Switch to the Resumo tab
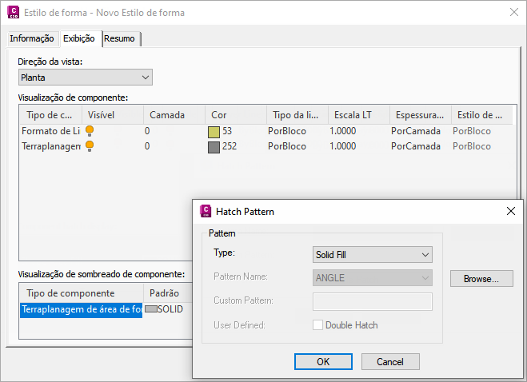This screenshot has width=527, height=382. click(120, 38)
